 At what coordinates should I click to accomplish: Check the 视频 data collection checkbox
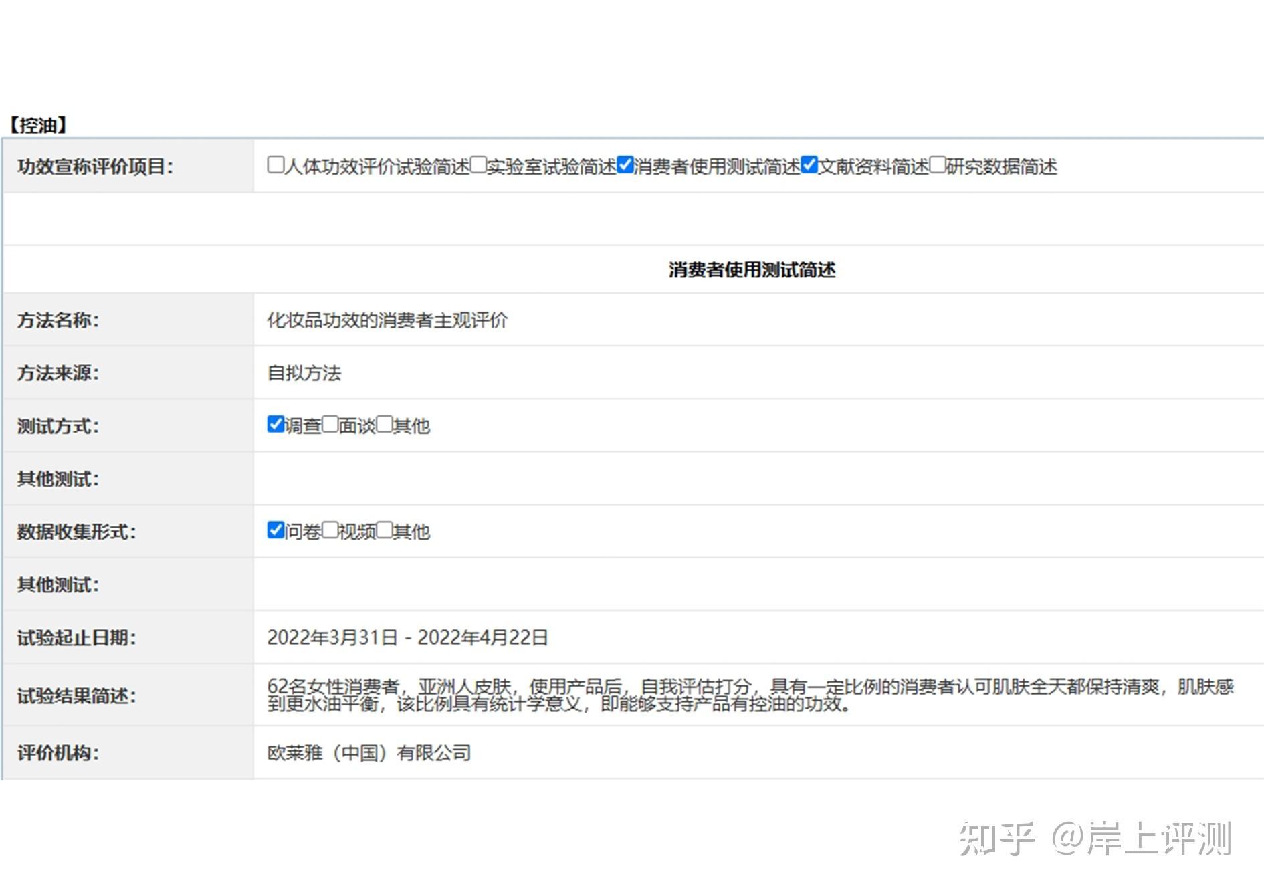[x=330, y=530]
